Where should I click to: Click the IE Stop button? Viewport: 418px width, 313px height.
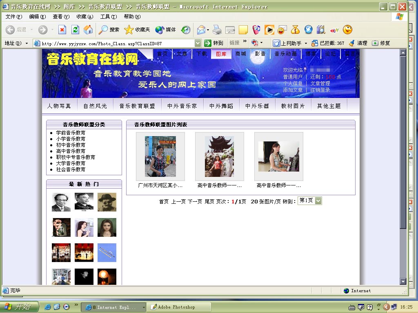pos(62,30)
